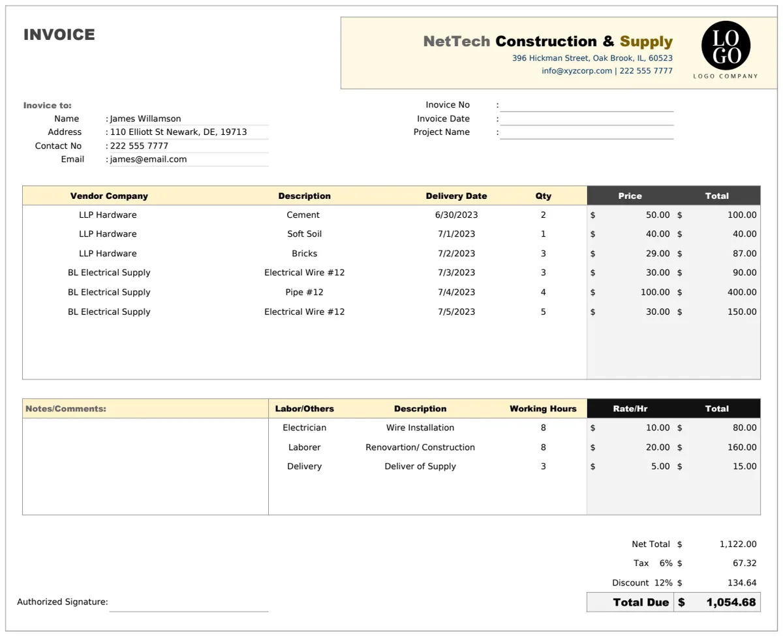Click the Working Hours column header

tap(543, 409)
